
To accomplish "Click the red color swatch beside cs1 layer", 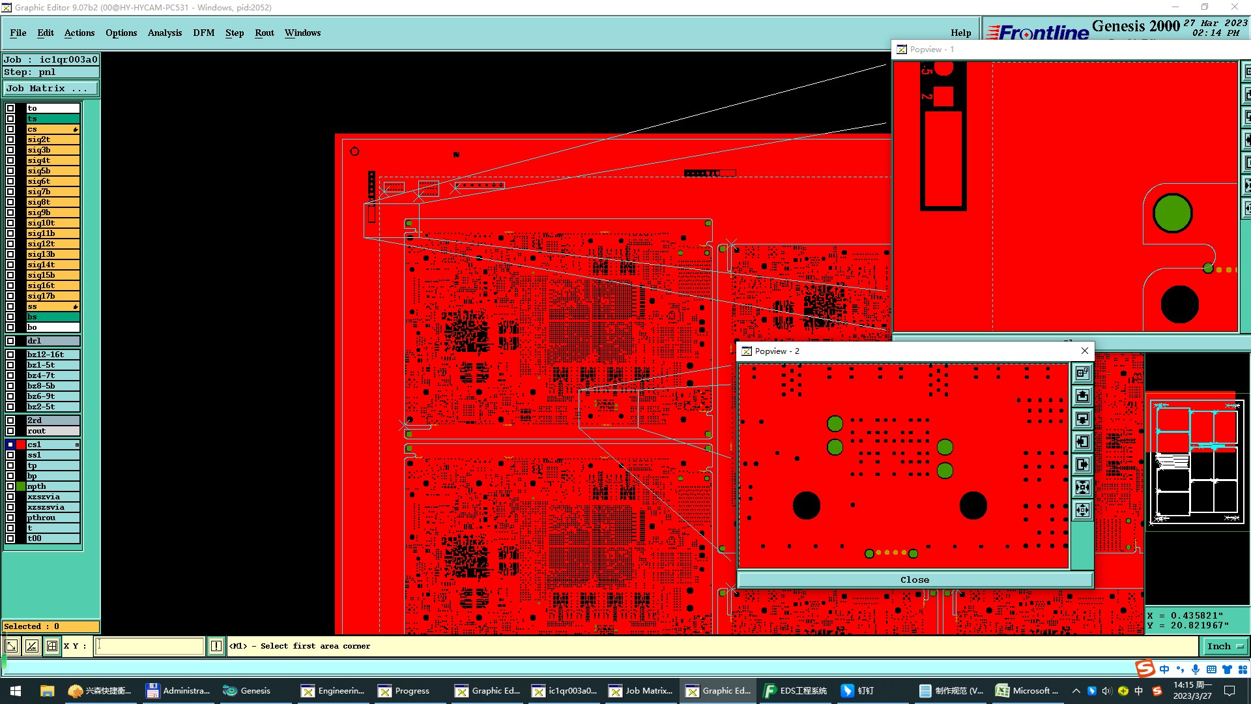I will (21, 445).
